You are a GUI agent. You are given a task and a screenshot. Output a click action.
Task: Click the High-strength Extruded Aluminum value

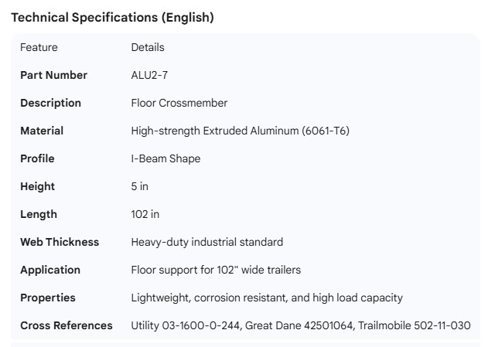coord(240,131)
